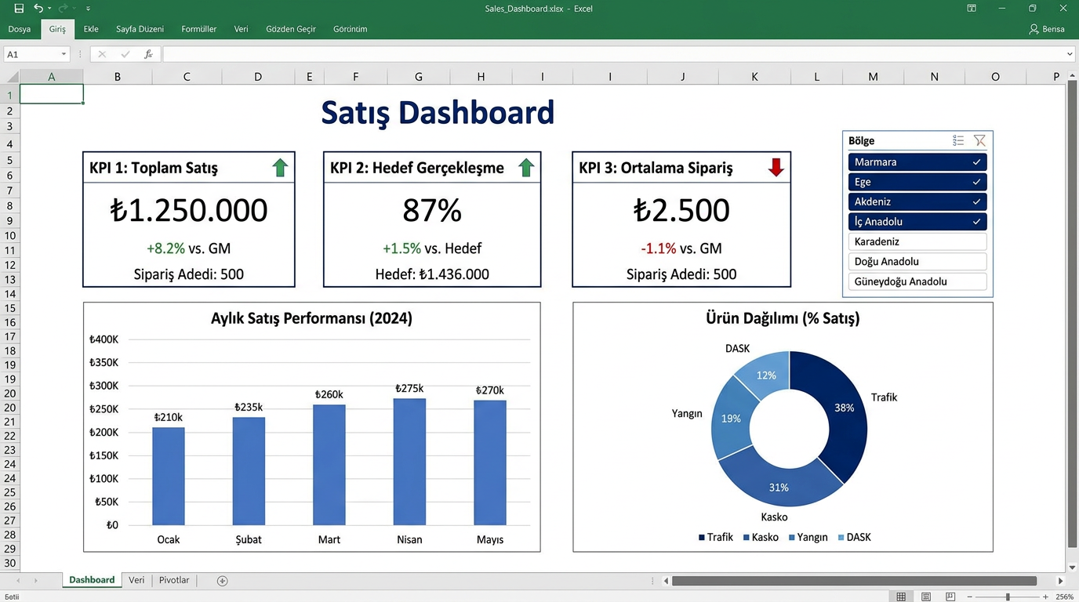Viewport: 1079px width, 602px height.
Task: Click the Undo arrow icon
Action: pyautogui.click(x=38, y=9)
